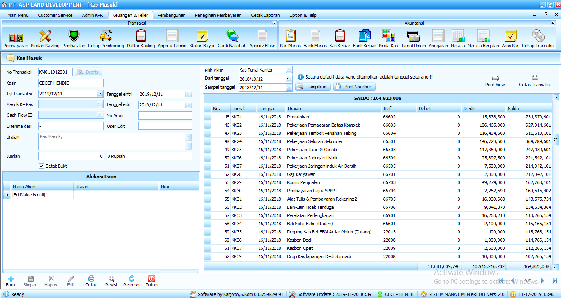Open the Dari tanggal date dropdown
This screenshot has height=298, width=561.
point(289,79)
